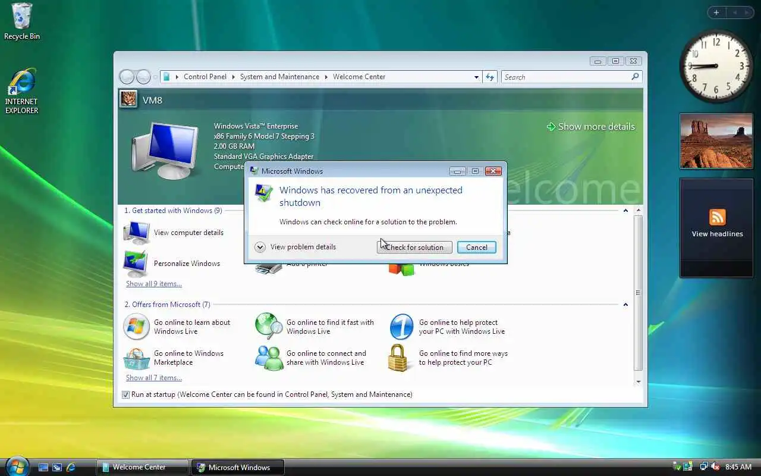Click the VM8 user account picture
The height and width of the screenshot is (476, 761).
(x=128, y=99)
